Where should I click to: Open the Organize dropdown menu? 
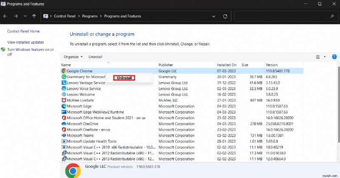pos(73,57)
